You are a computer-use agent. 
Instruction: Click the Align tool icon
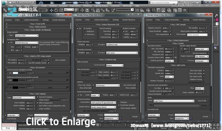[x=142, y=10]
